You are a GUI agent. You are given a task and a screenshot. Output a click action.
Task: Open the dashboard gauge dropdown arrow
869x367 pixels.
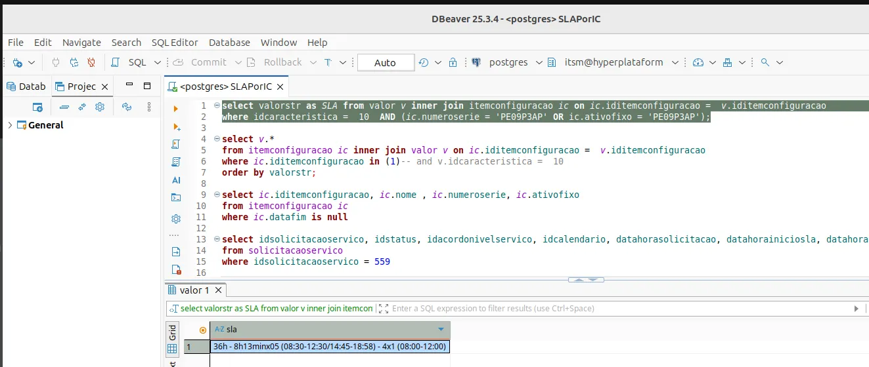click(x=713, y=63)
